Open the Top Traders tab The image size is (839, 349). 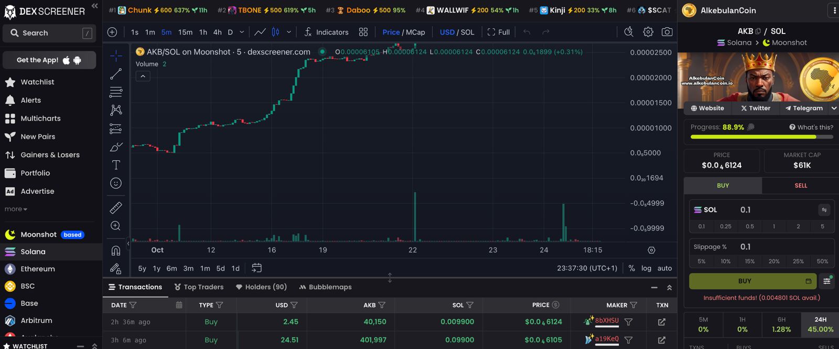point(199,287)
